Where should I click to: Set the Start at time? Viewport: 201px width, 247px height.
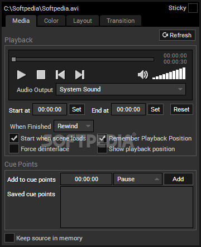(76, 109)
